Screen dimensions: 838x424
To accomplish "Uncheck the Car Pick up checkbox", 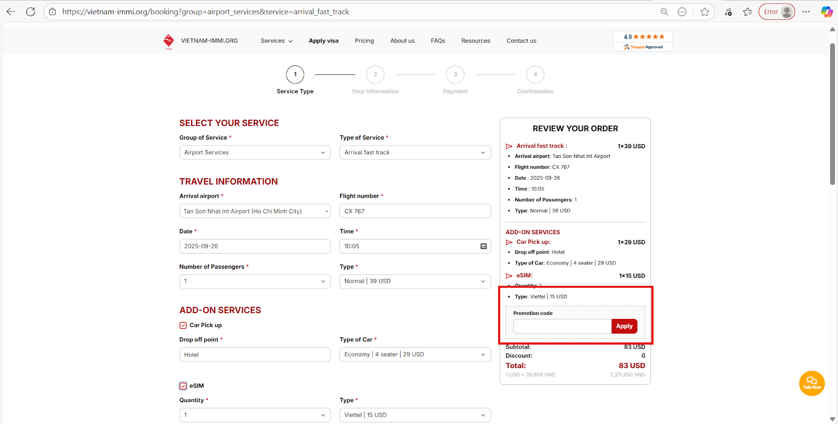I will tap(183, 325).
